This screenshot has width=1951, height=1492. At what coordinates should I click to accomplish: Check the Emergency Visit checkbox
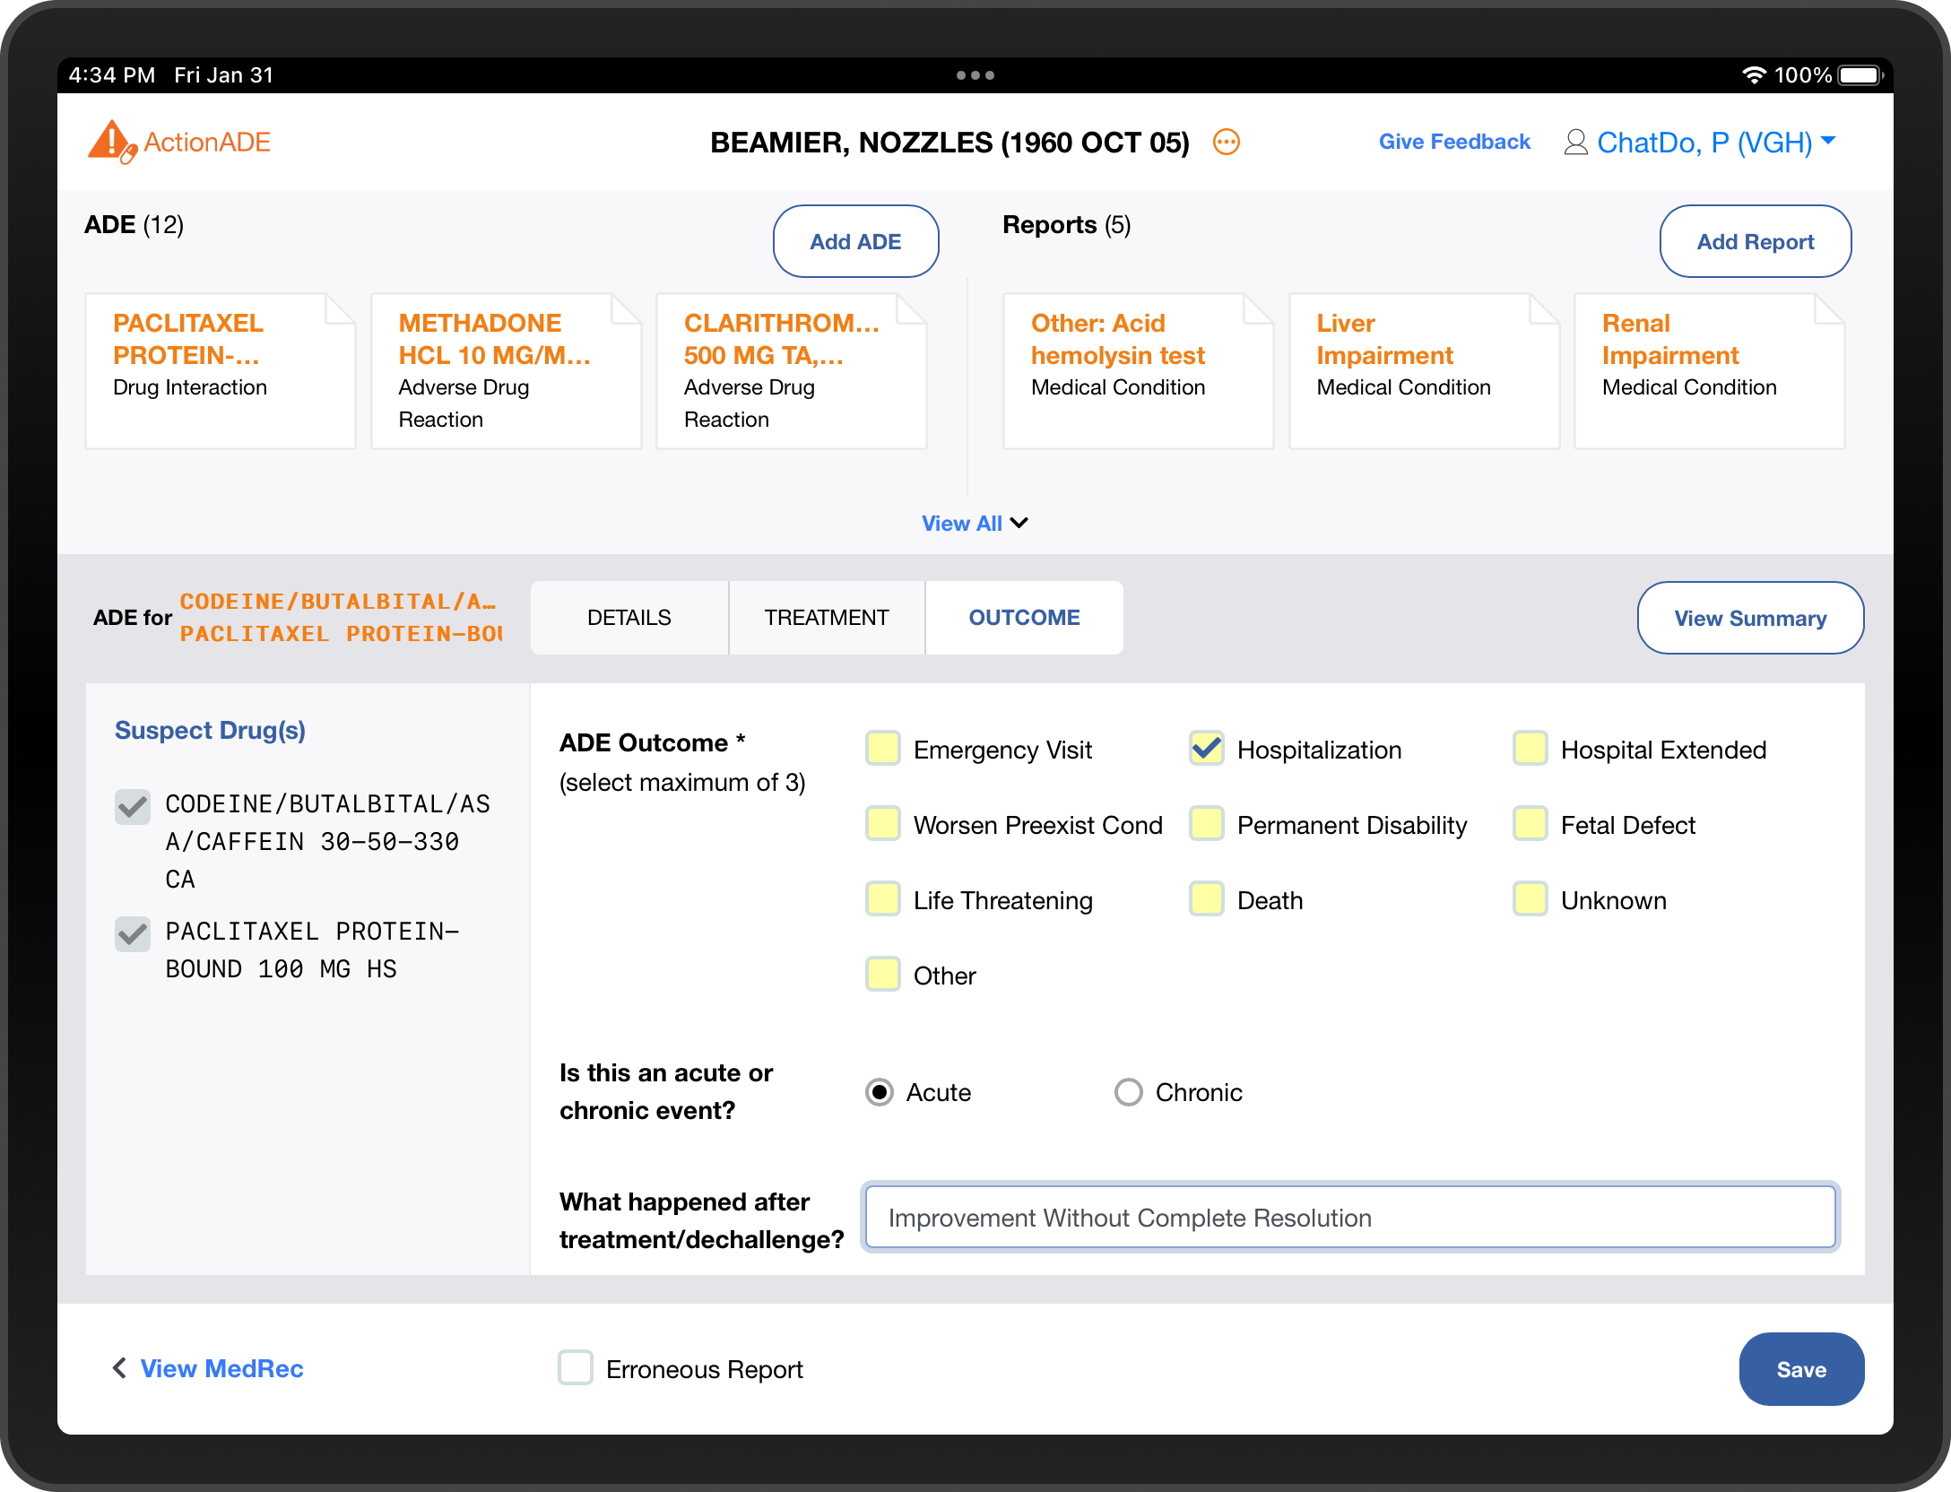[883, 748]
